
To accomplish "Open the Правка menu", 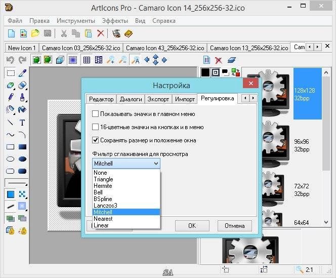I will [x=39, y=21].
